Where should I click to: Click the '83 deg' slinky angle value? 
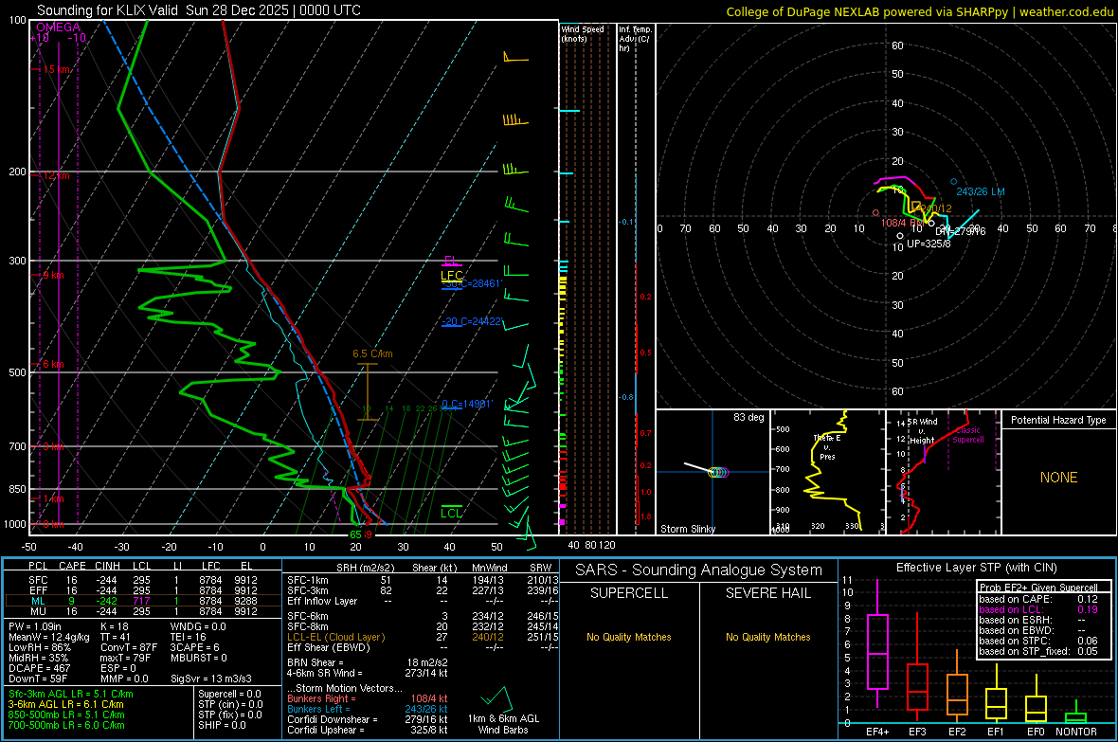pyautogui.click(x=748, y=417)
